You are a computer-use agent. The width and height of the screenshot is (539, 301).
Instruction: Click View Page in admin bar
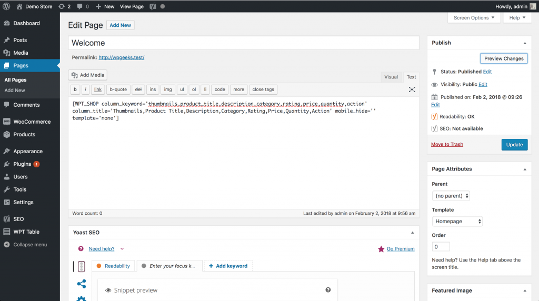pos(132,6)
